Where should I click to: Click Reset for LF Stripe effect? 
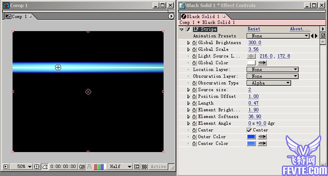point(254,29)
